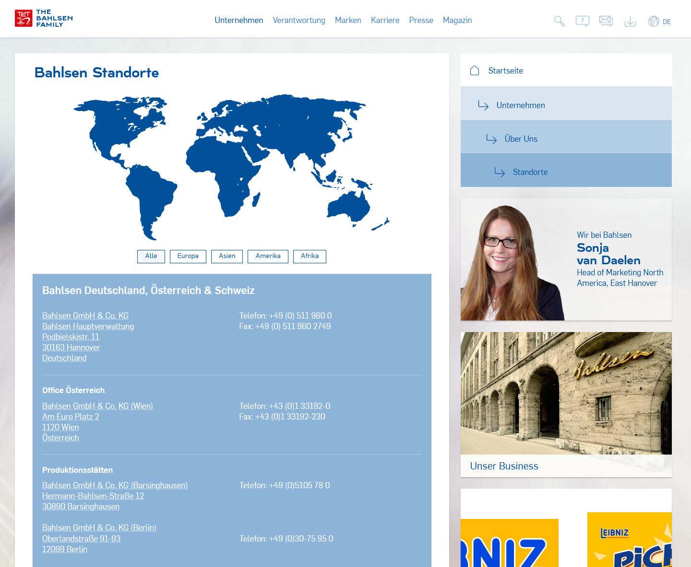Click the Unser Business caption
Screen dimensions: 691x567
504,466
